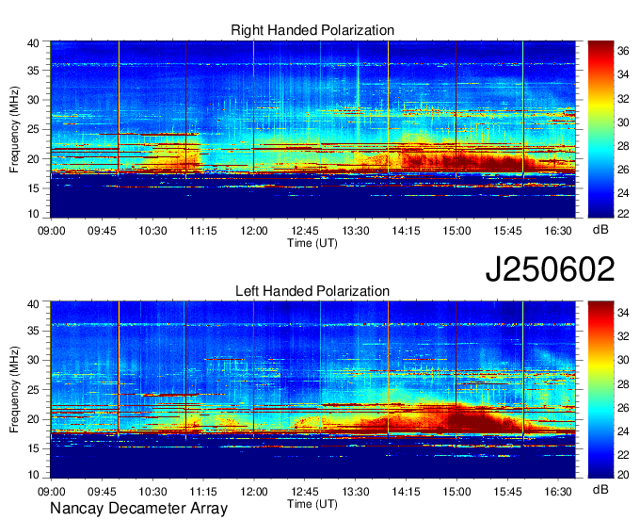Image resolution: width=640 pixels, height=520 pixels.
Task: Click the 36 value on upper color bar
Action: click(623, 51)
